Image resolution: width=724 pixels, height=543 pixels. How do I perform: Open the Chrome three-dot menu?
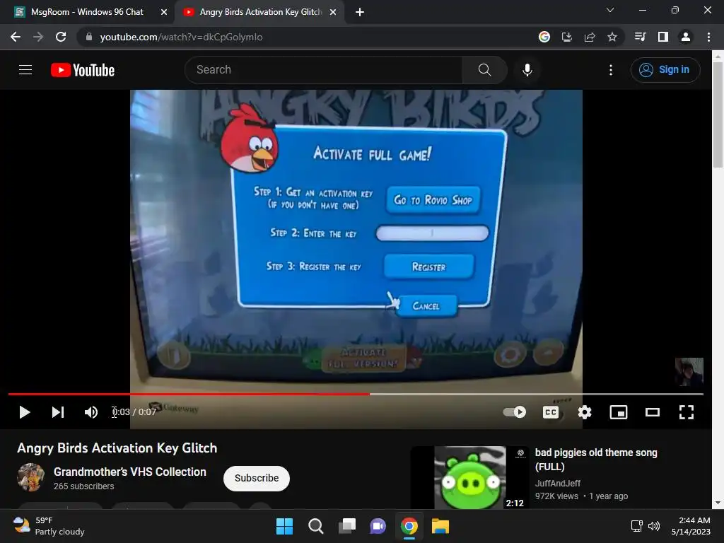coord(708,37)
